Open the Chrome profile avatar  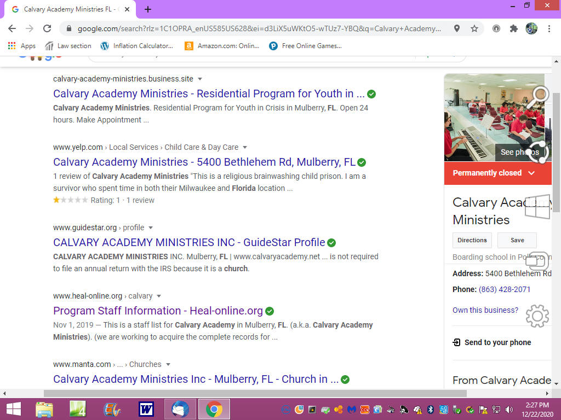pyautogui.click(x=531, y=28)
